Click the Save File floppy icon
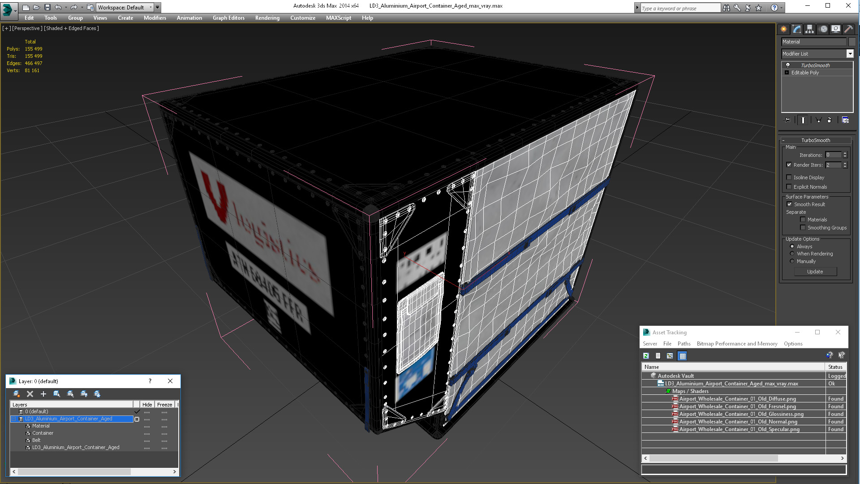Image resolution: width=860 pixels, height=484 pixels. [x=47, y=7]
